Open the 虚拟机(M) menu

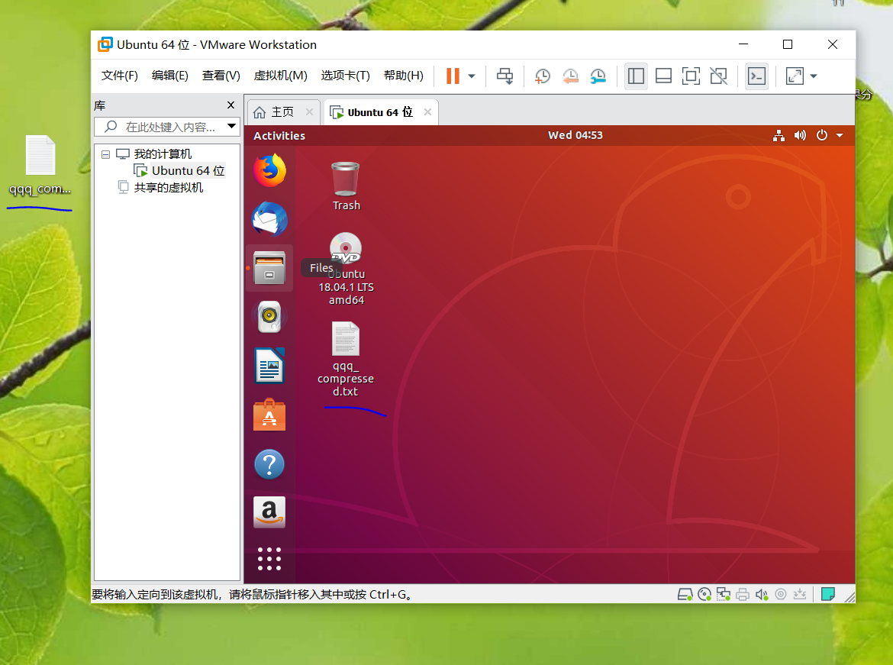(280, 76)
